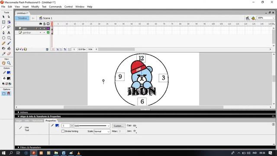Click the Timeline button
The width and height of the screenshot is (277, 156).
(22, 18)
